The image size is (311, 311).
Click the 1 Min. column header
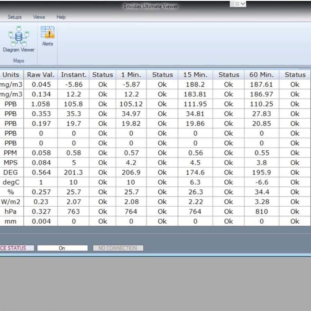pos(131,75)
